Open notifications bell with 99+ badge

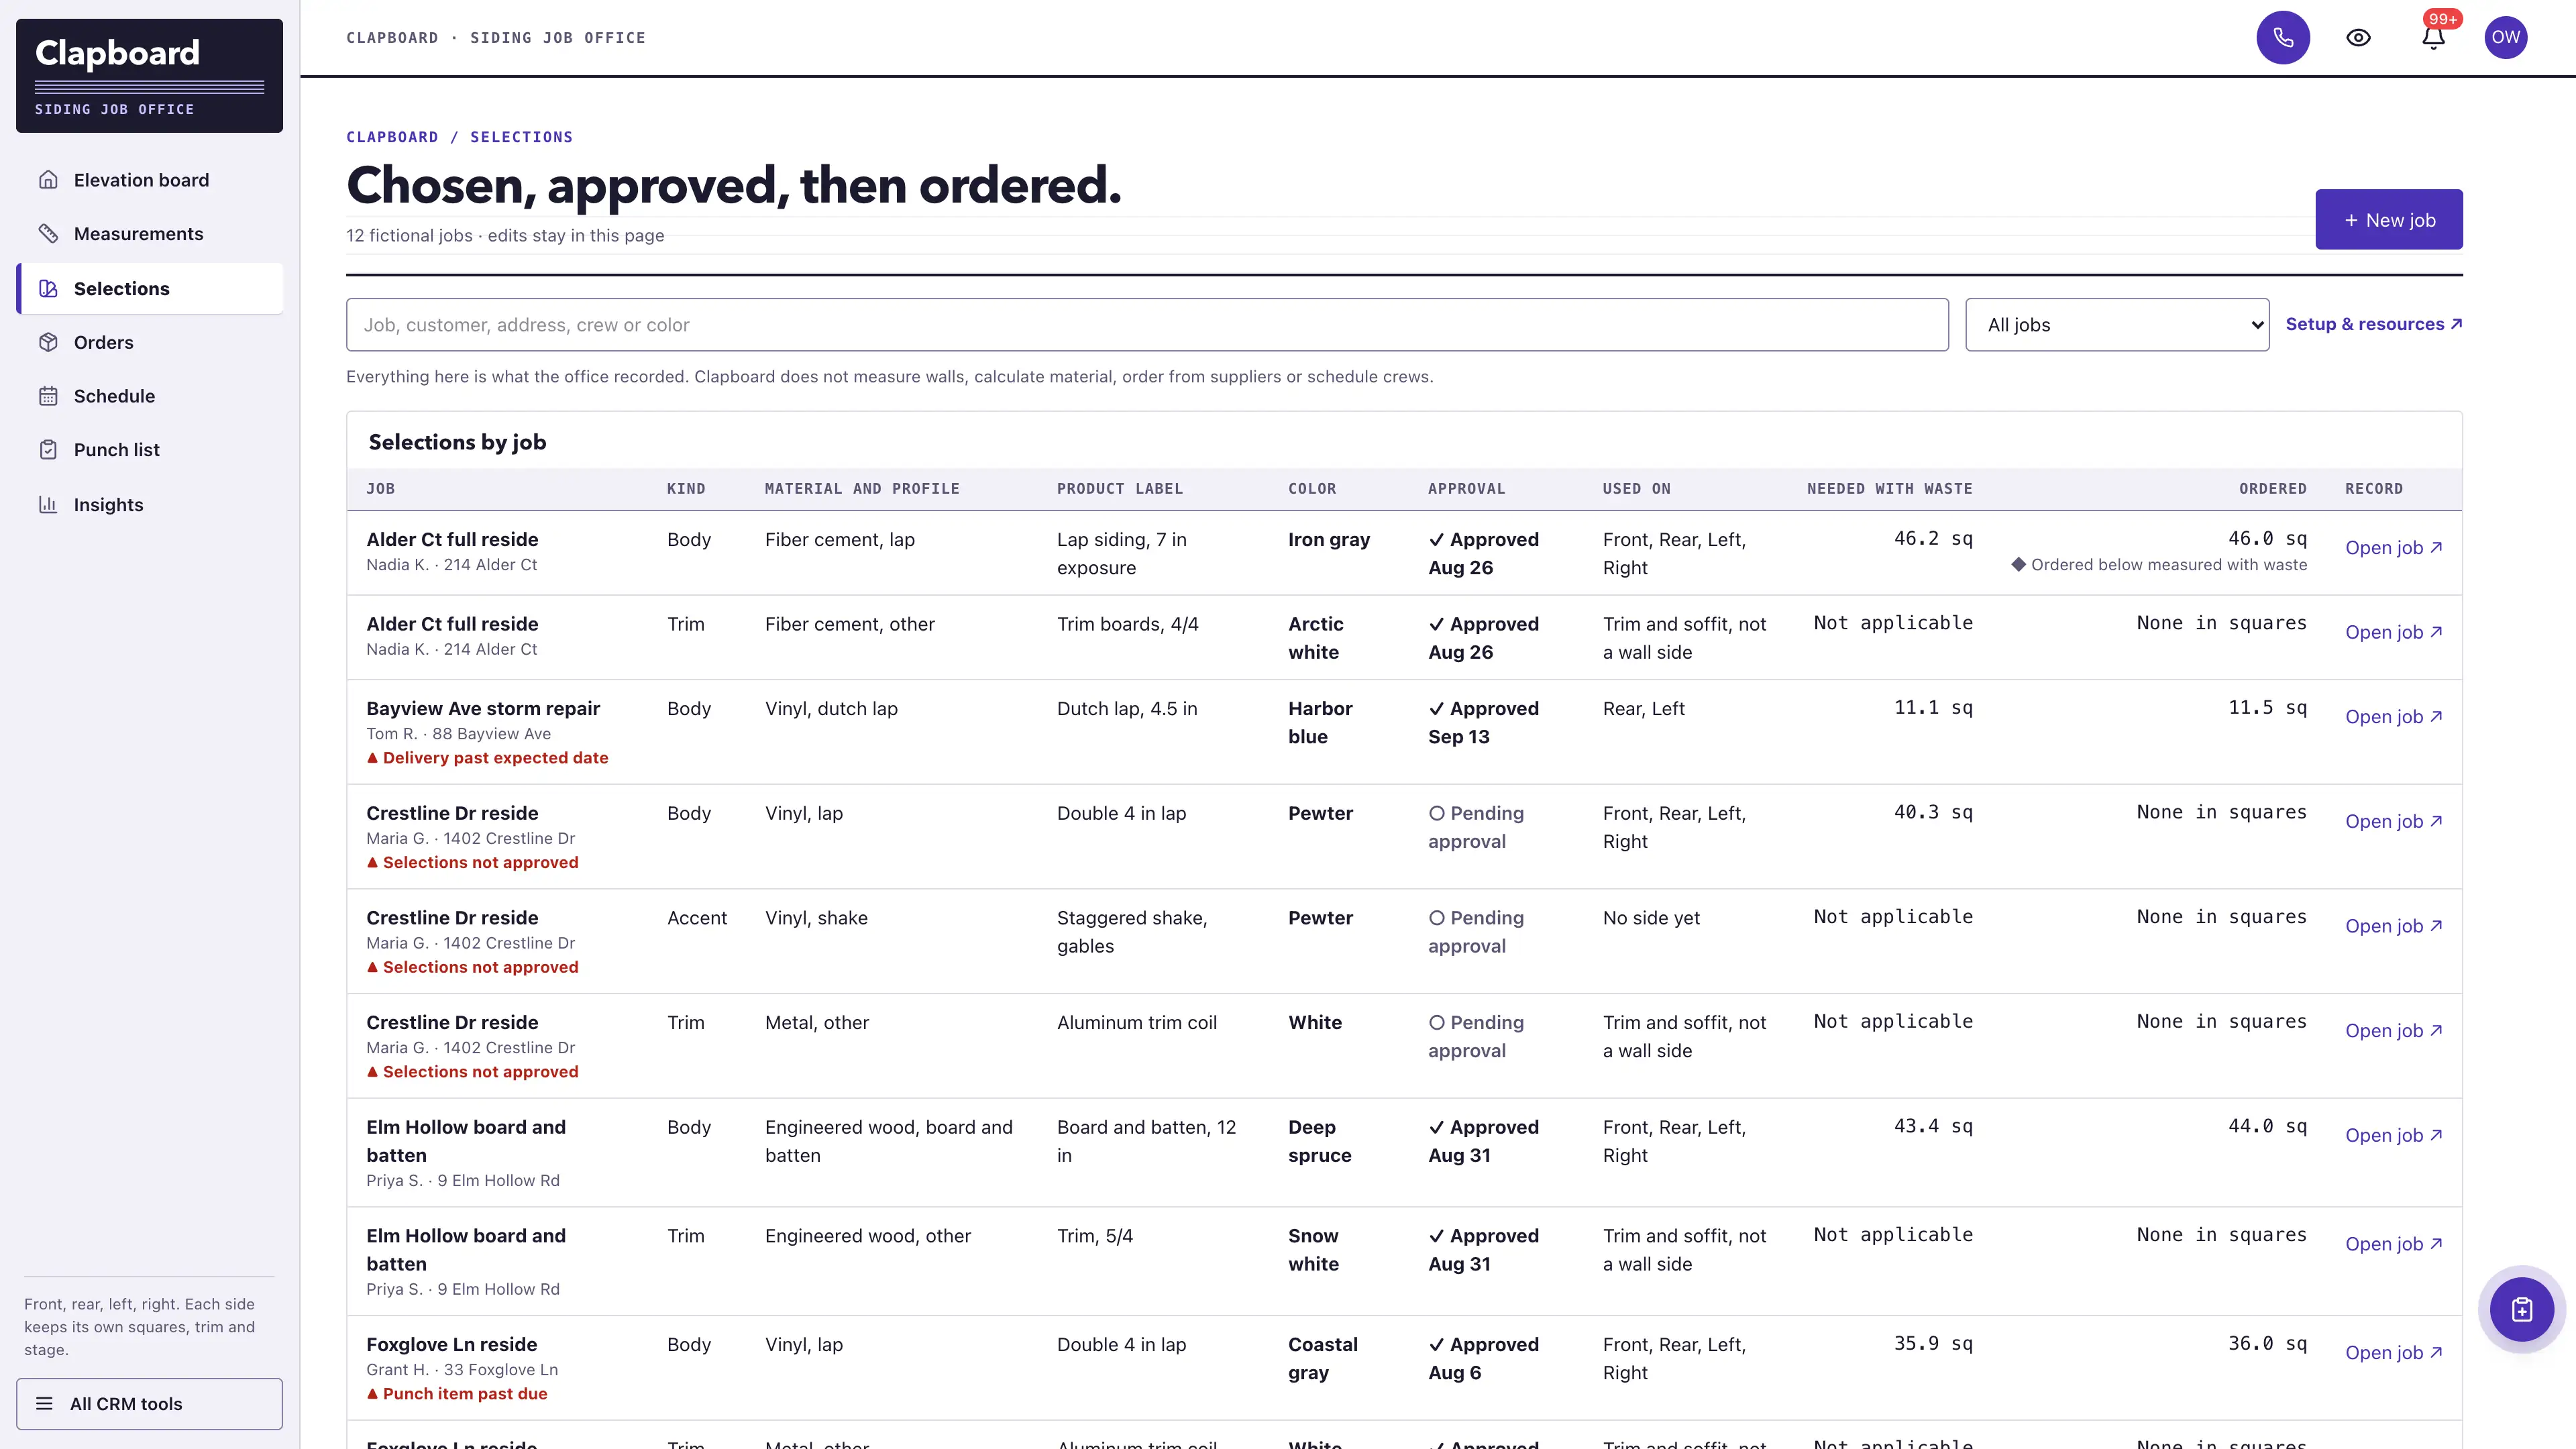coord(2434,37)
